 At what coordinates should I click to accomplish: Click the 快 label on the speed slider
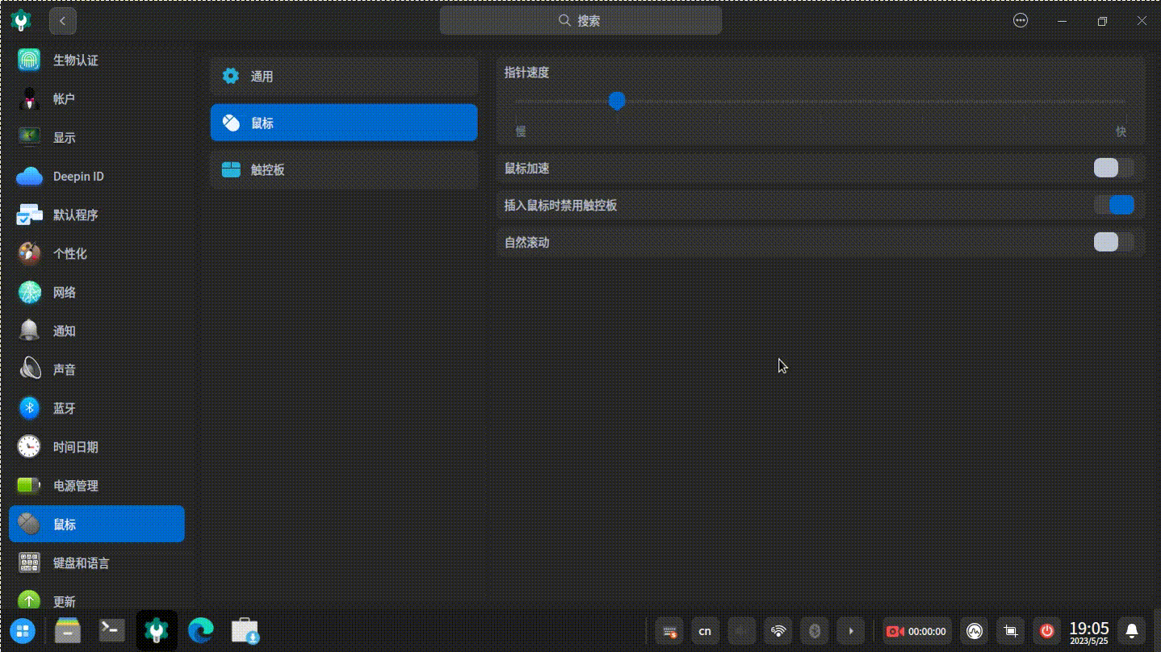click(1121, 132)
